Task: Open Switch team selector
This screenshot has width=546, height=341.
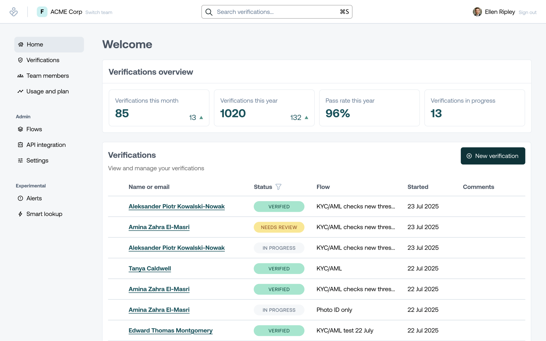Action: coord(99,12)
